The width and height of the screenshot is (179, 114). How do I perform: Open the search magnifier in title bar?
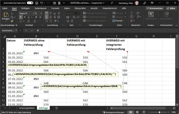click(112, 3)
